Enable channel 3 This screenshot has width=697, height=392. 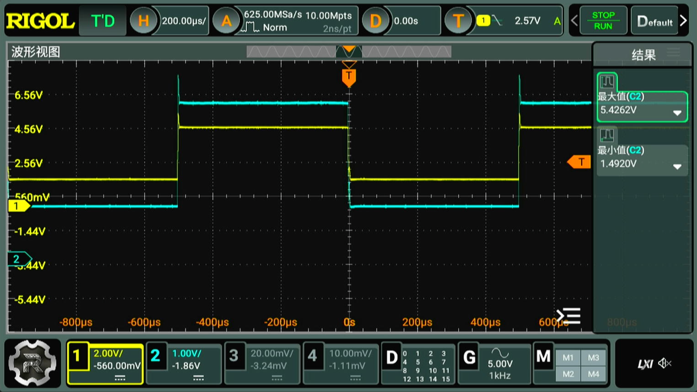pyautogui.click(x=234, y=356)
